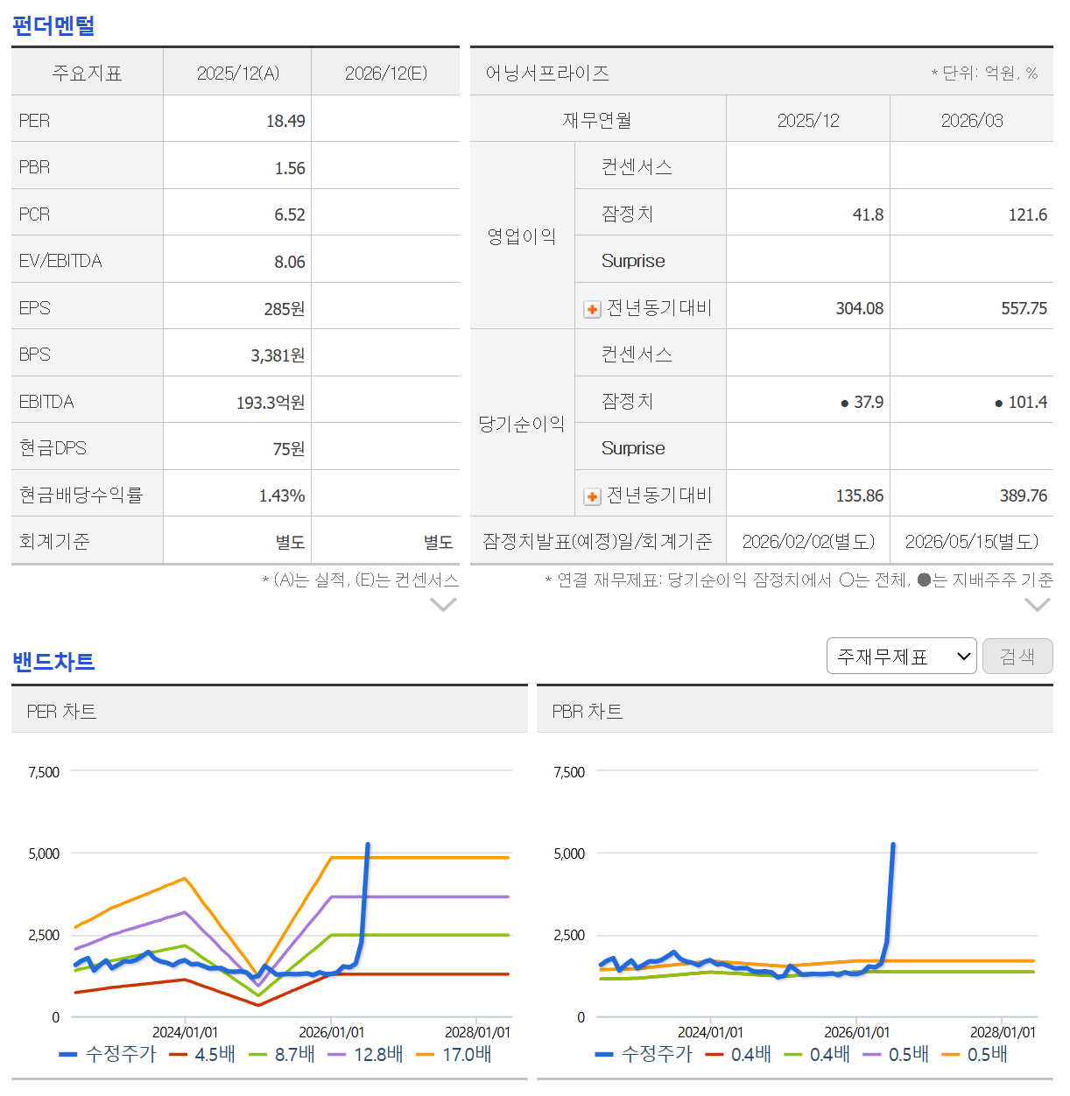Viewport: 1070px width, 1096px height.
Task: Toggle 17.0배 legend in PER chart
Action: (x=454, y=1054)
